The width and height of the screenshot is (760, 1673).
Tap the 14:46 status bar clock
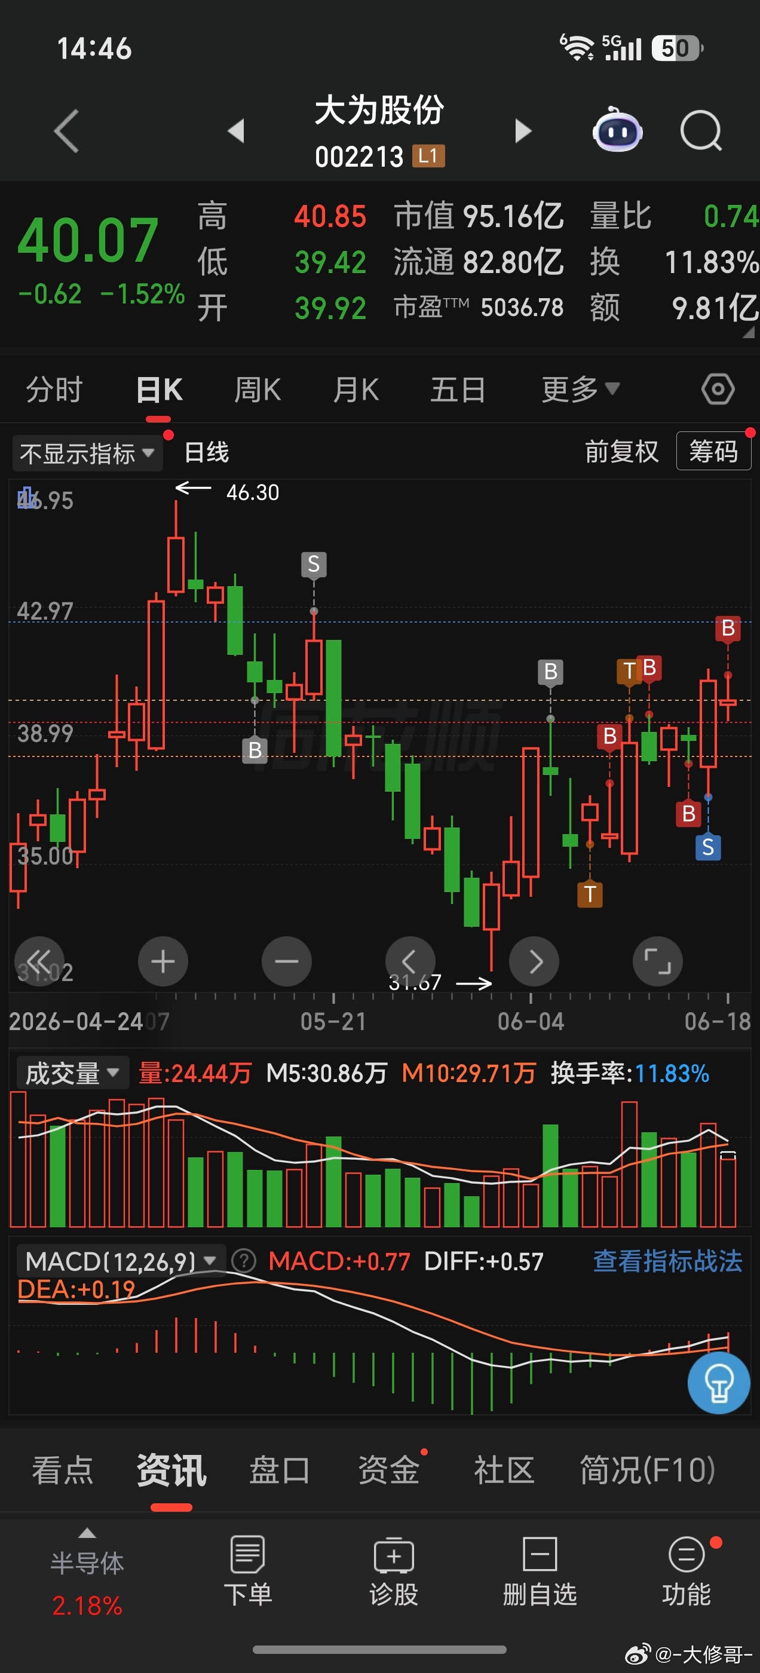pos(95,49)
